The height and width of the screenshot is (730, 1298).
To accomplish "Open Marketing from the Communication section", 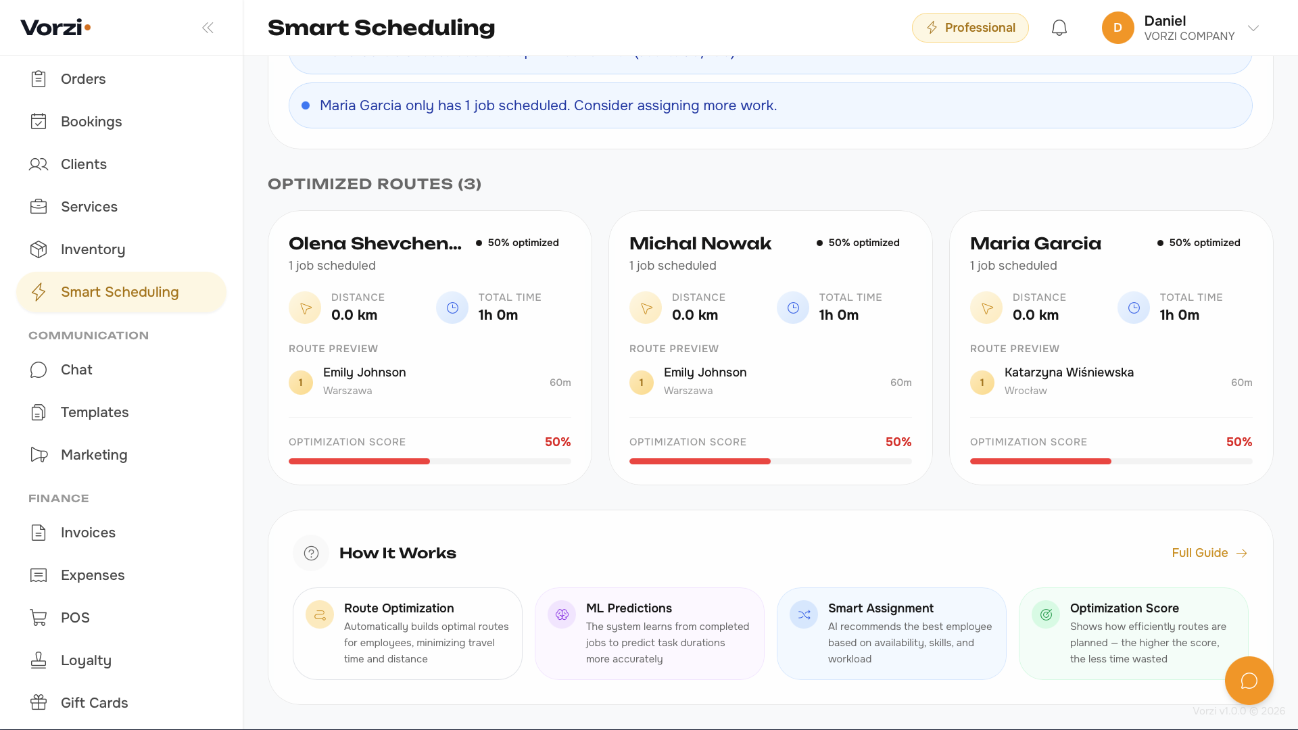I will tap(121, 455).
